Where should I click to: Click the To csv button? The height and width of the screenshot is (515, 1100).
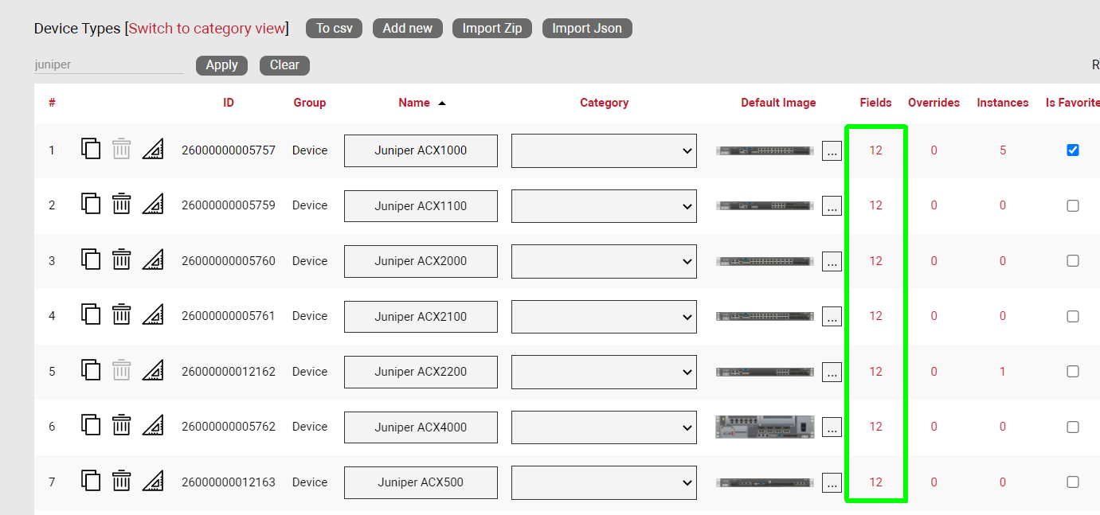334,29
